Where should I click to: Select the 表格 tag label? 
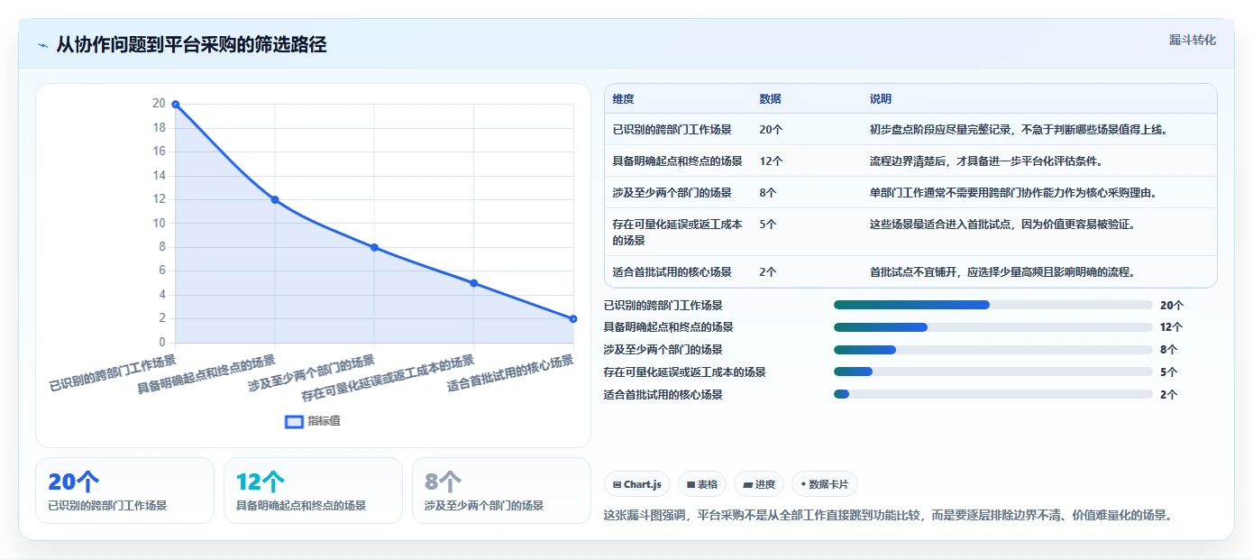point(708,484)
